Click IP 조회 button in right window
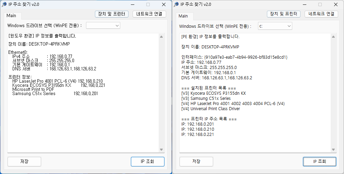 [x=320, y=162]
